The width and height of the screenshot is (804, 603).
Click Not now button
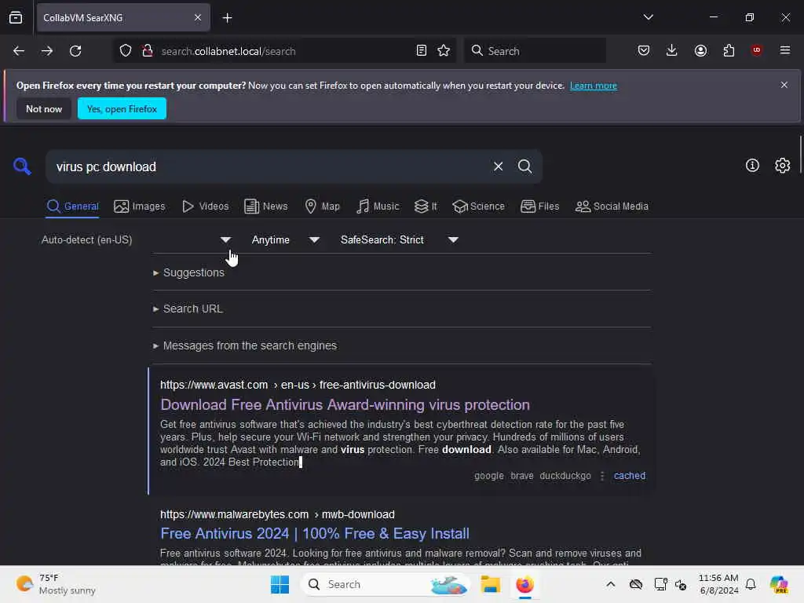(x=44, y=108)
